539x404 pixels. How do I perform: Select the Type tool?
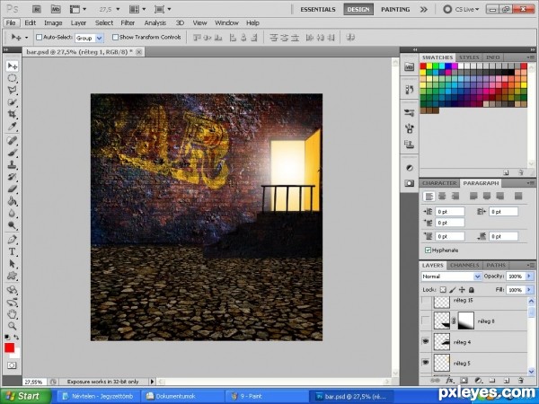click(12, 251)
